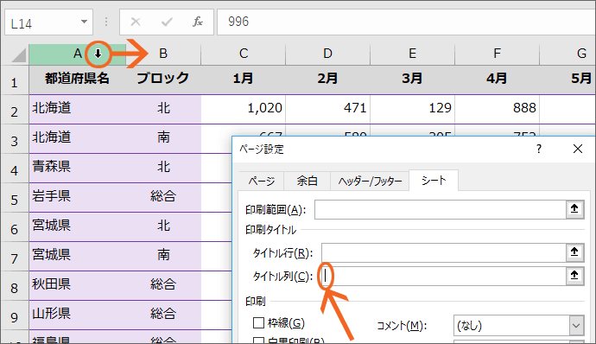Click cell with value 471
596x344 pixels.
(327, 109)
